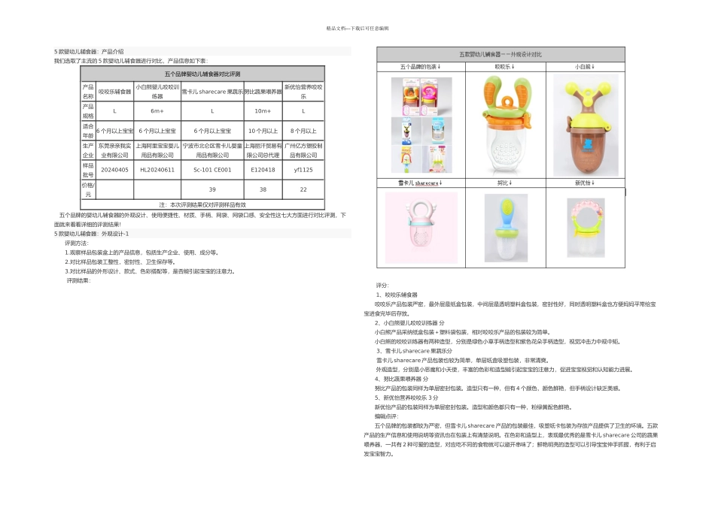Click the company cell 上海阿里宝宝婴儿用品有限公司
The image size is (715, 505).
[x=157, y=150]
